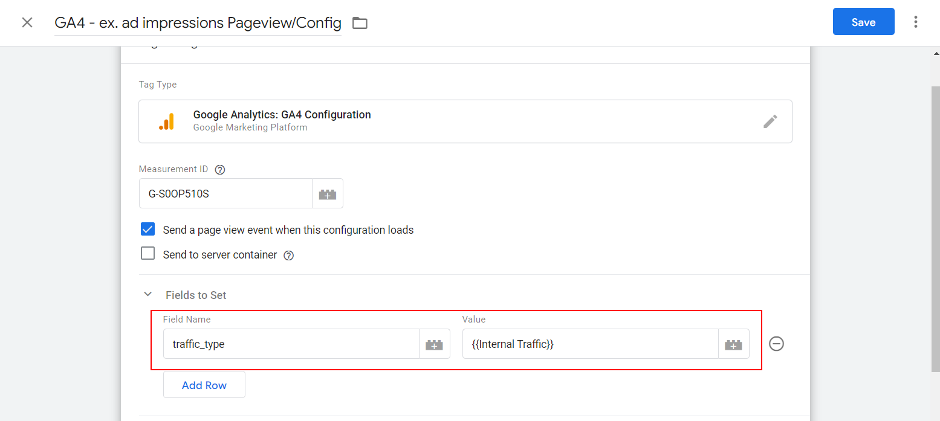
Task: Open variable picker for Measurement ID
Action: 327,193
